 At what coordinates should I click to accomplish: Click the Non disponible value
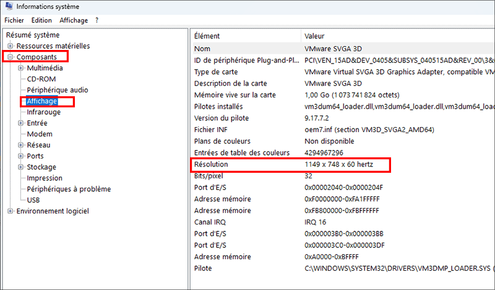point(329,141)
